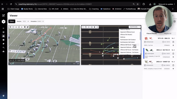Open the NFL Draft bookmarks folder
177x99 pixels.
54,9
